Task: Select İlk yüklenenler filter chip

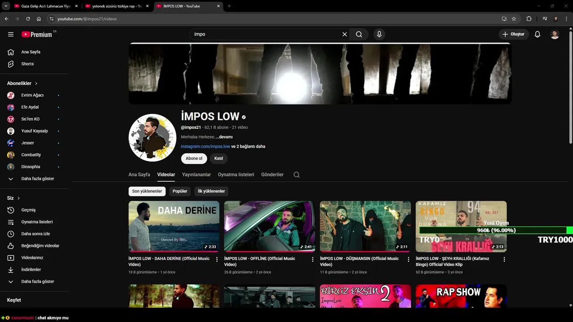Action: (211, 191)
